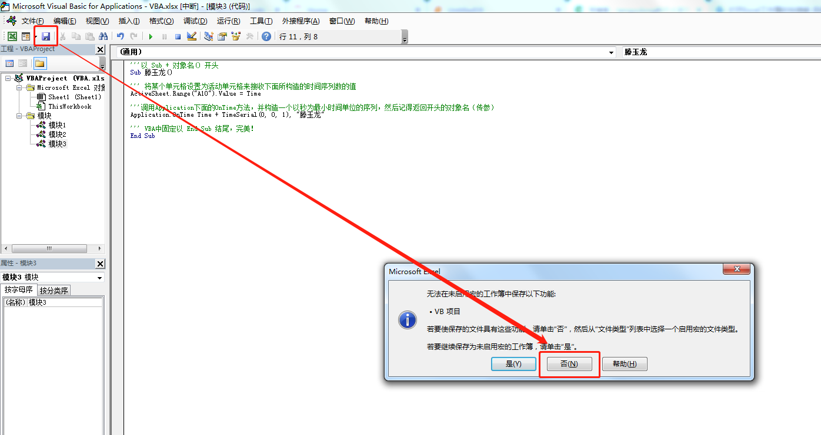Collapse the VBAProject (VBA.xlsx) tree node
The image size is (821, 435).
[8, 78]
